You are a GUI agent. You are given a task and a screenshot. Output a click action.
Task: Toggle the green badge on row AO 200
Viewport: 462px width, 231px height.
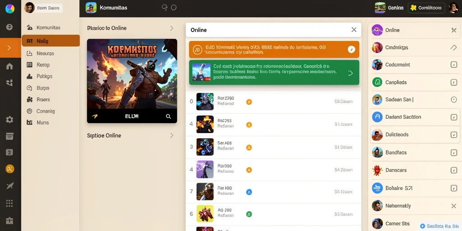coord(249,214)
